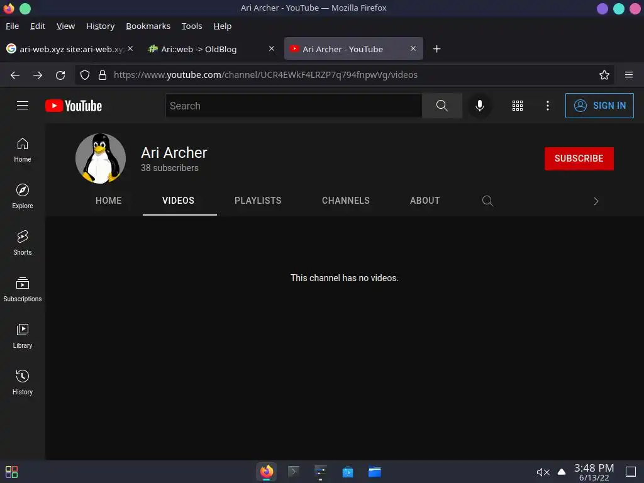Screen dimensions: 644x483
Task: Click the Ari Archer channel name
Action: pos(174,153)
